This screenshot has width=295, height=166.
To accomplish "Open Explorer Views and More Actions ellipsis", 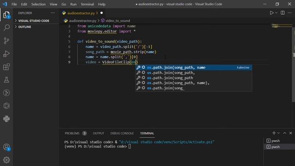I will click(x=53, y=13).
